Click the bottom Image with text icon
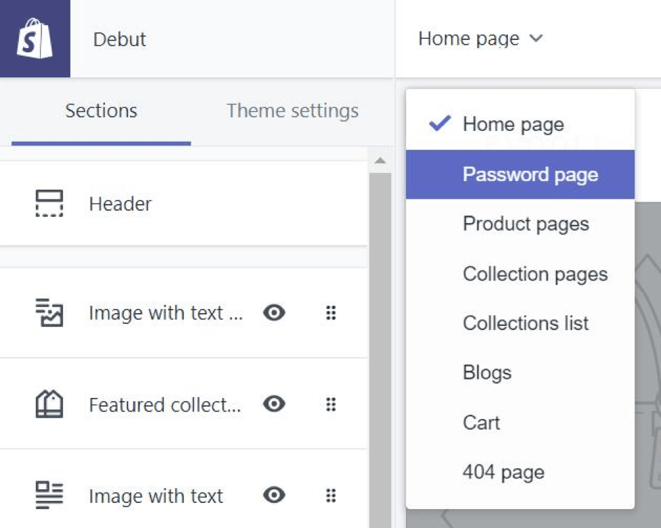The width and height of the screenshot is (661, 528). click(x=49, y=495)
